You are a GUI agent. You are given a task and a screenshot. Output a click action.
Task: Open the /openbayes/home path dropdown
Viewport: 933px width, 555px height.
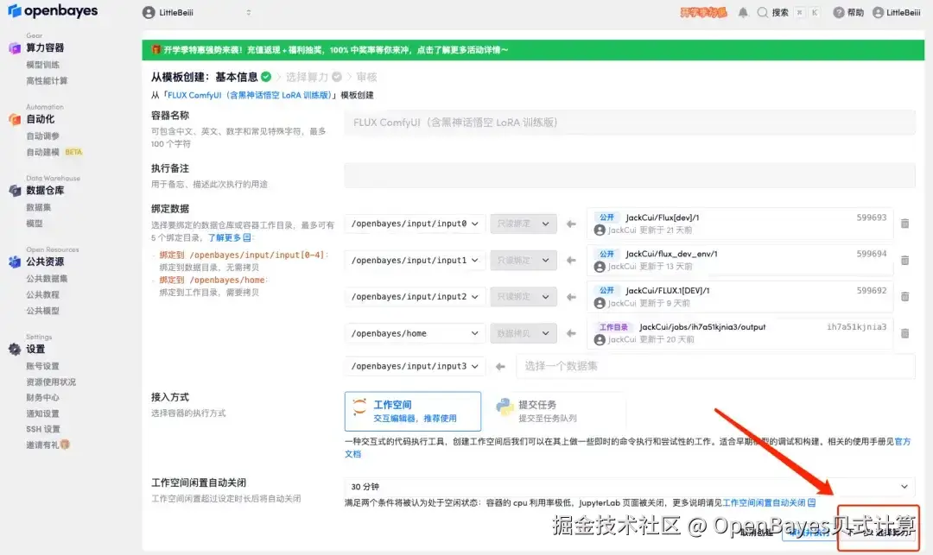tap(415, 333)
